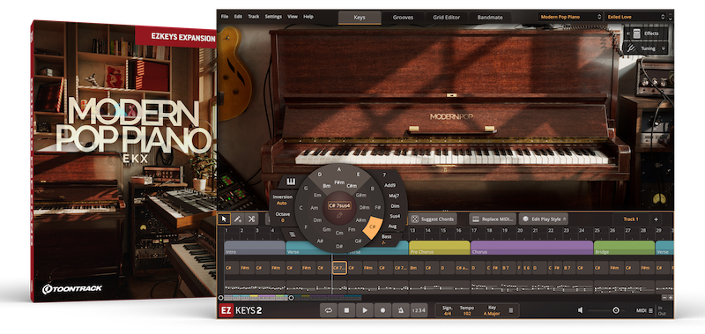Start recording with the record button

coord(382,310)
